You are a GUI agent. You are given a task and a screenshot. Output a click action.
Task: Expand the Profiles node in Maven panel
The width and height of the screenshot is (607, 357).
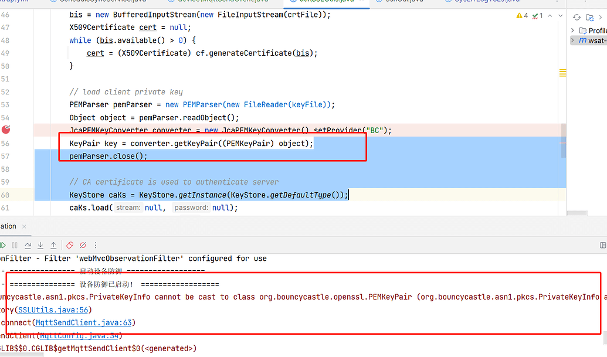(x=573, y=30)
